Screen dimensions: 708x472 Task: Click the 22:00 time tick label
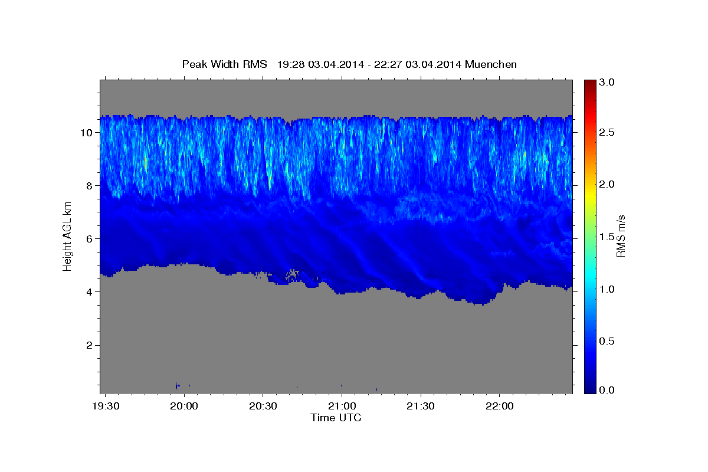click(x=499, y=406)
